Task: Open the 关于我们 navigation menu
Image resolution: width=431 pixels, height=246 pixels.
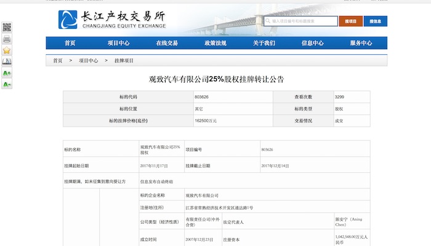Action: 264,43
